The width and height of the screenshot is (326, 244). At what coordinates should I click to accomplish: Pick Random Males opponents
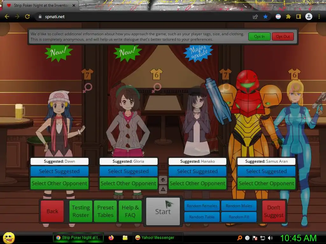point(239,206)
